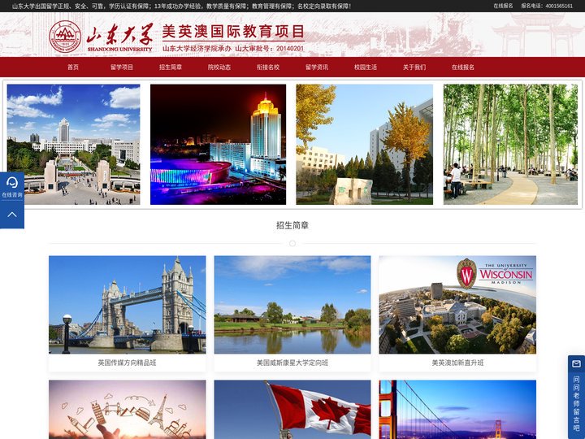Click 在线报名 in the red navigation bar
Viewport: 585px width, 439px height.
pos(463,67)
